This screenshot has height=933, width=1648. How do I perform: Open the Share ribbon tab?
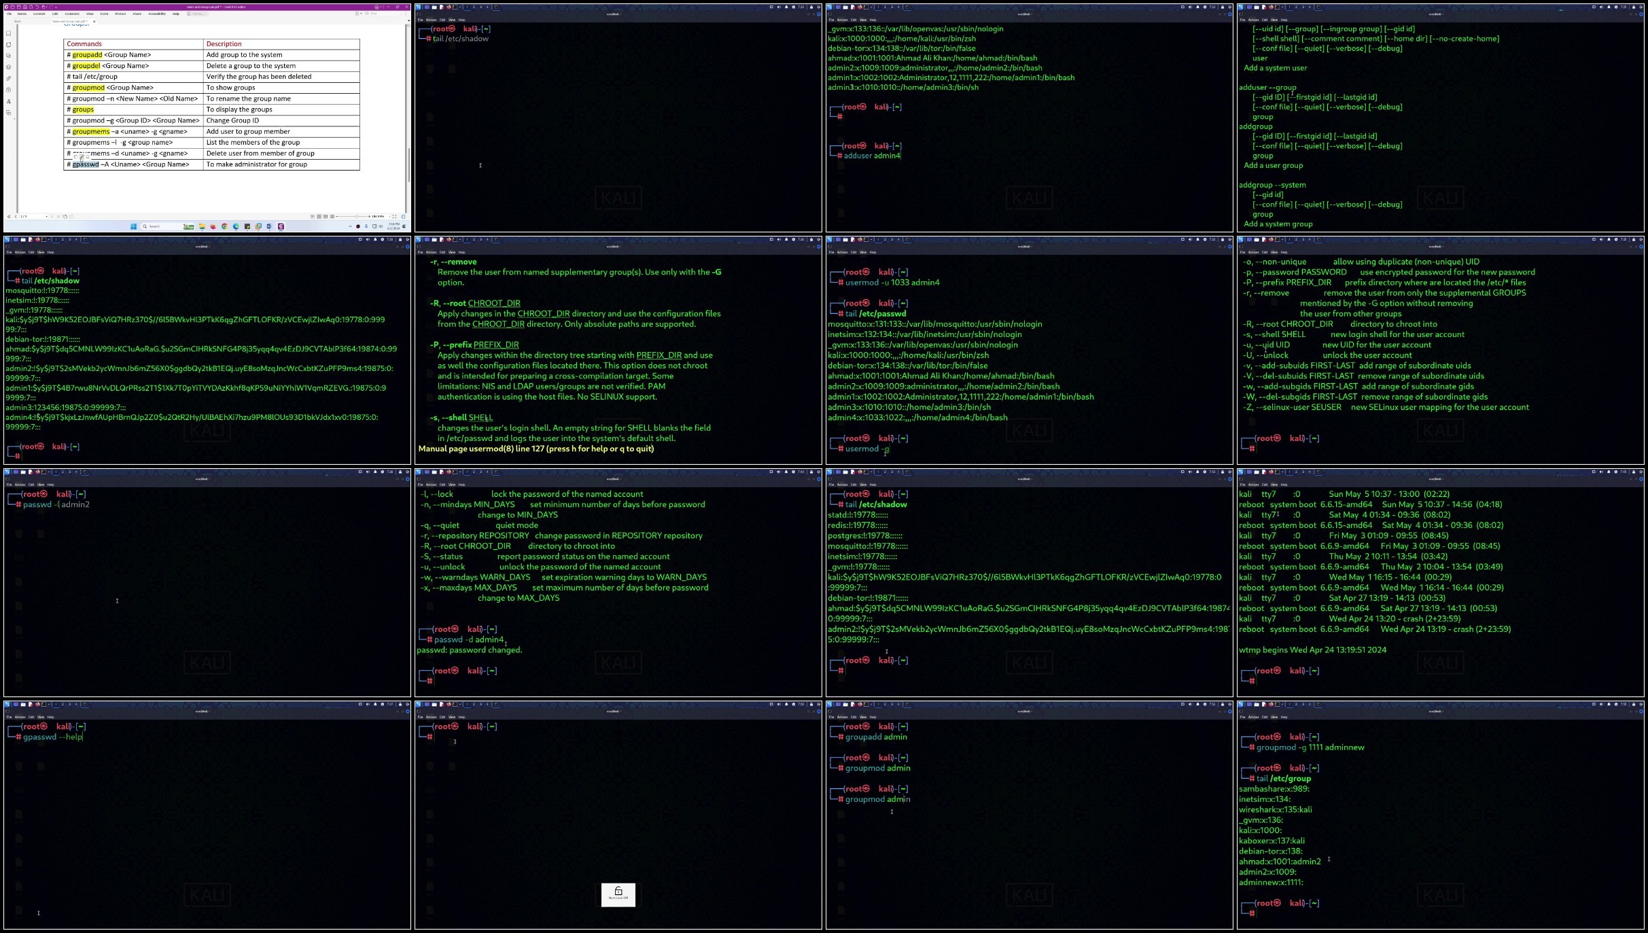coord(137,14)
